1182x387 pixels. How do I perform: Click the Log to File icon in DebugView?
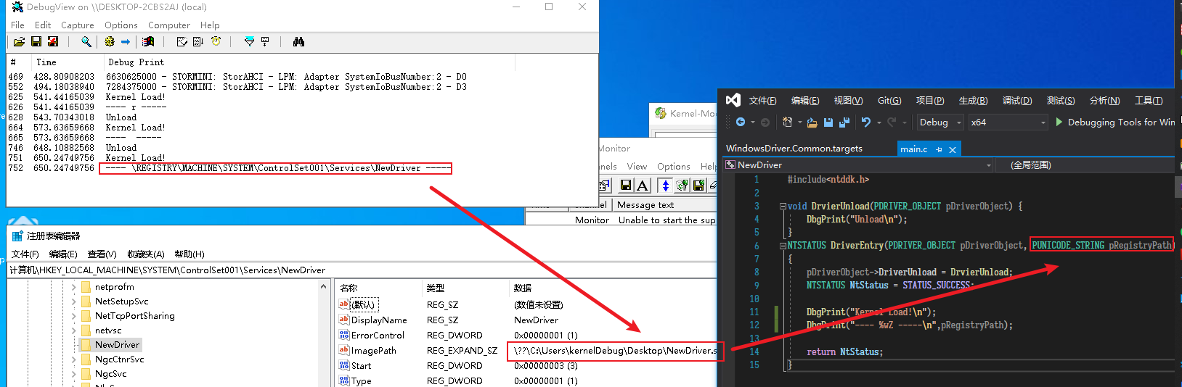(53, 42)
